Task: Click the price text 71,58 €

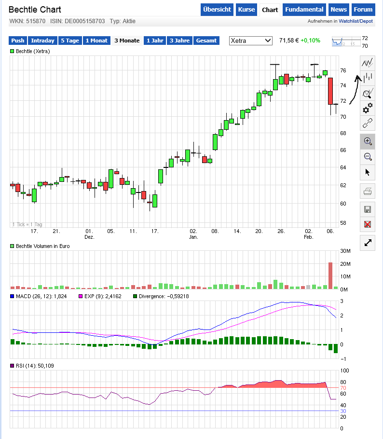Action: tap(289, 41)
